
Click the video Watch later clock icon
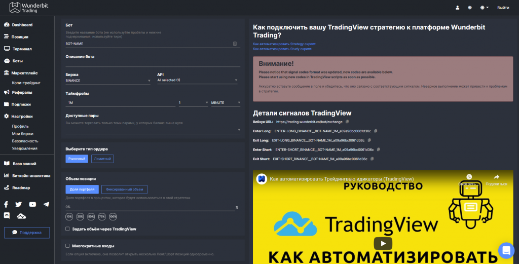point(469,177)
